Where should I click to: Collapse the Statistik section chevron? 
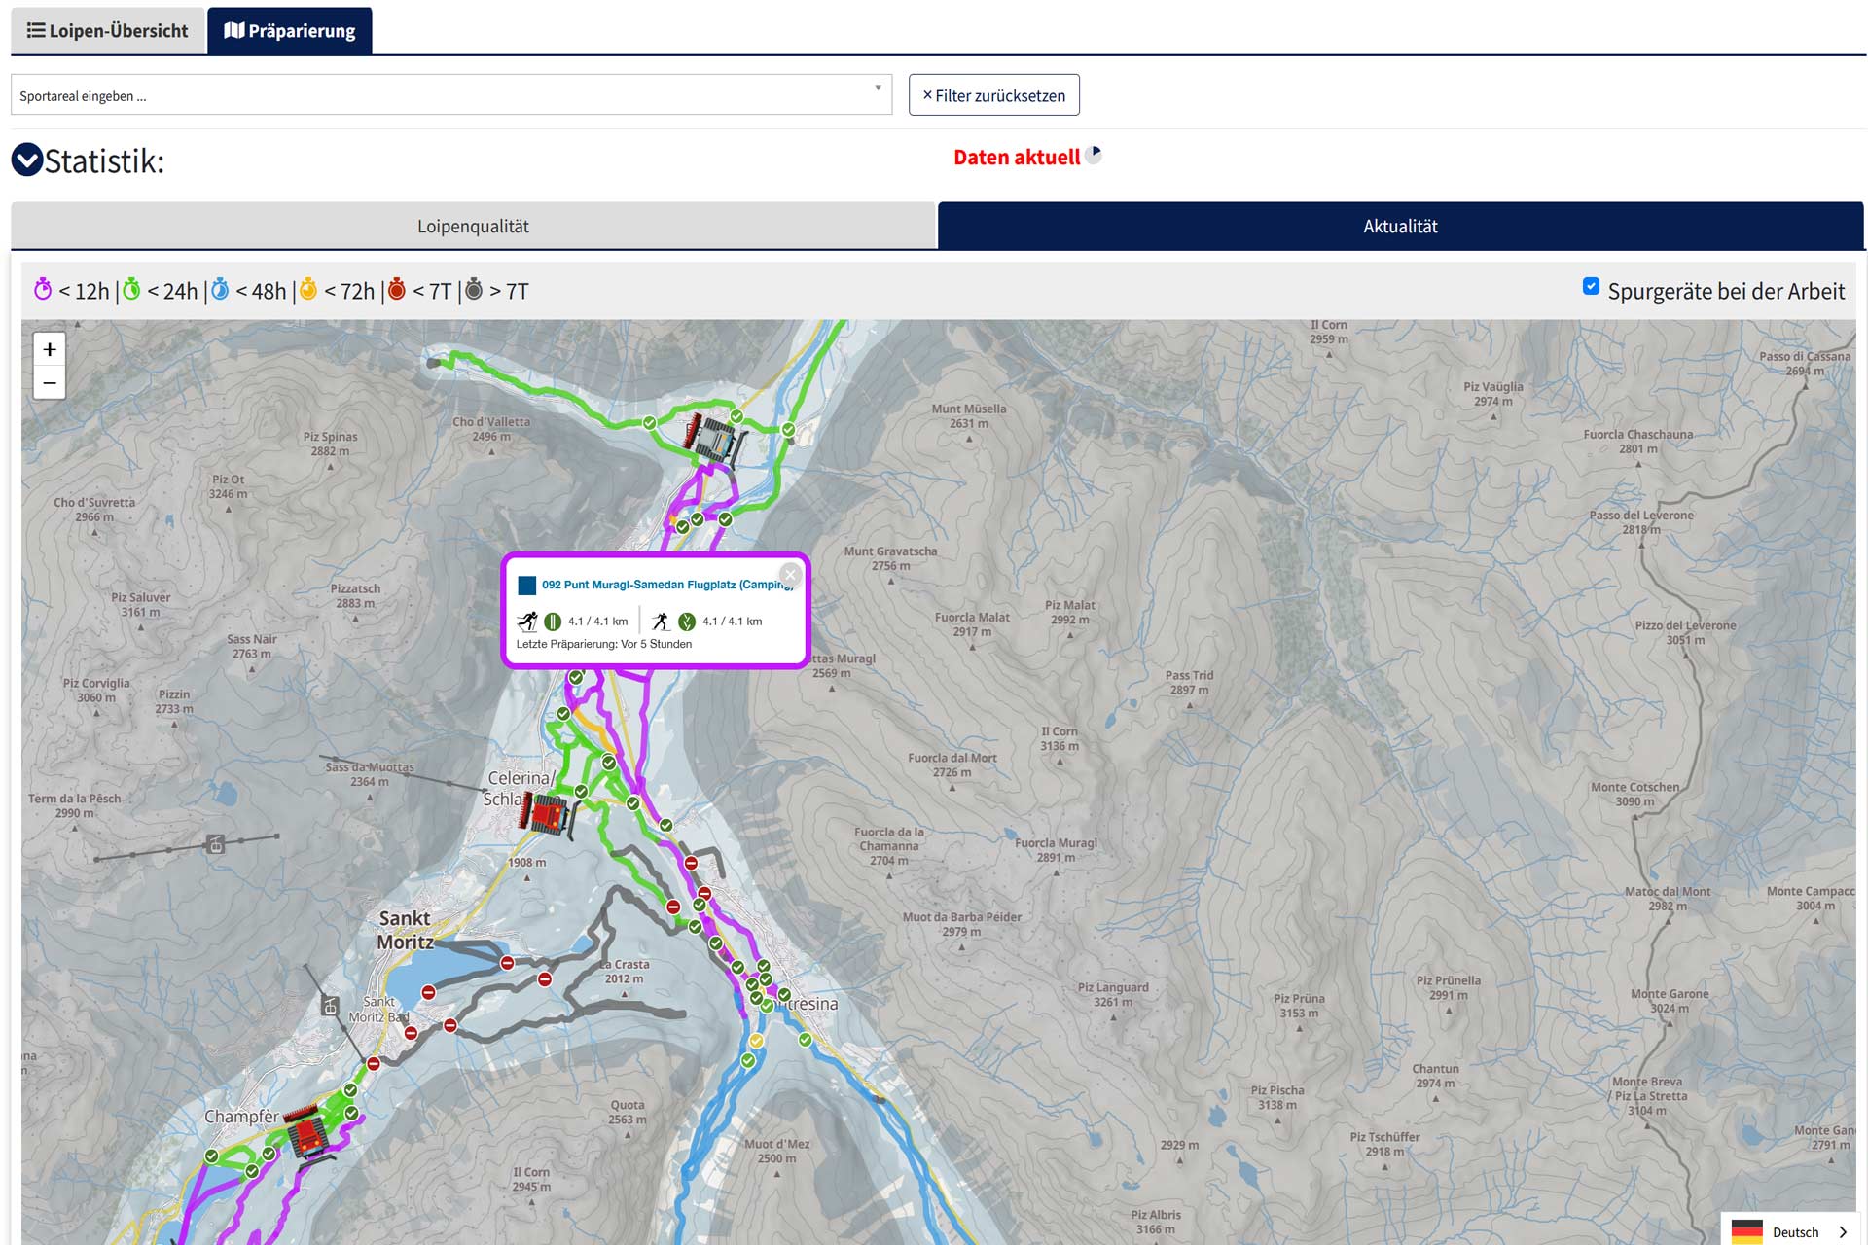click(x=27, y=160)
